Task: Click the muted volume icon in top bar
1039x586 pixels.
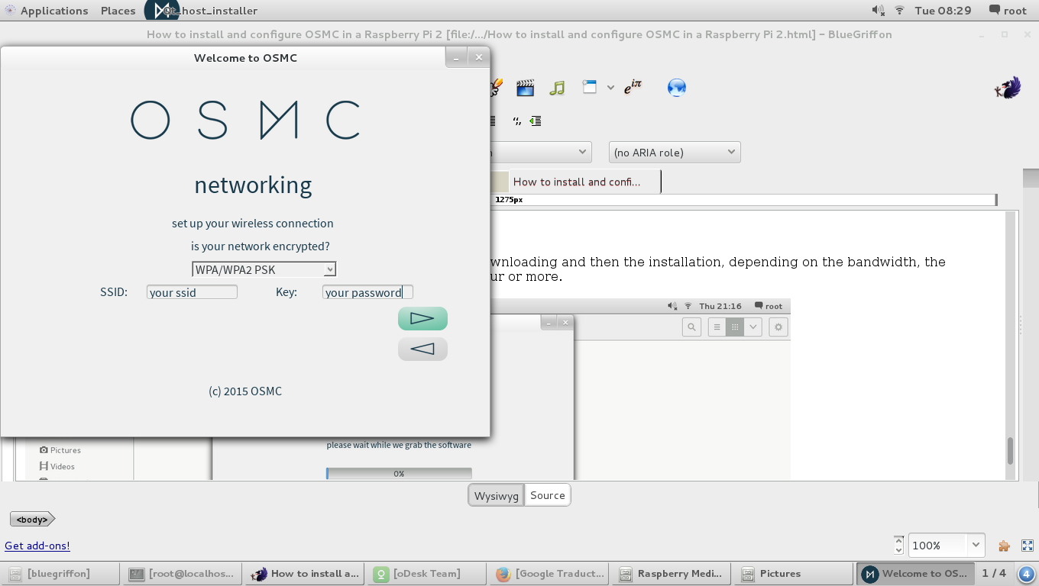Action: pos(879,11)
